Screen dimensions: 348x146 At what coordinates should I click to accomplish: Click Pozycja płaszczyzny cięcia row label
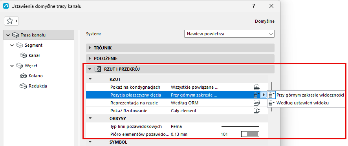pyautogui.click(x=136, y=95)
